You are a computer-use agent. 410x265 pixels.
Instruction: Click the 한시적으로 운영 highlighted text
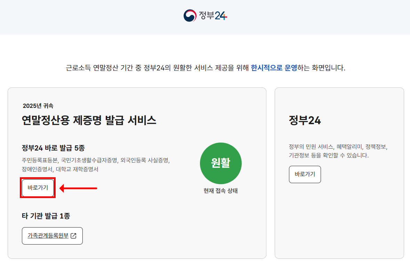click(274, 68)
